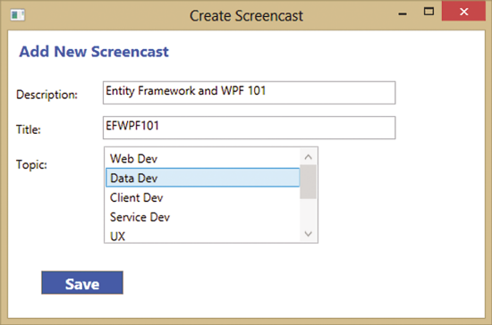
Task: Choose Client Dev topic
Action: (x=203, y=197)
